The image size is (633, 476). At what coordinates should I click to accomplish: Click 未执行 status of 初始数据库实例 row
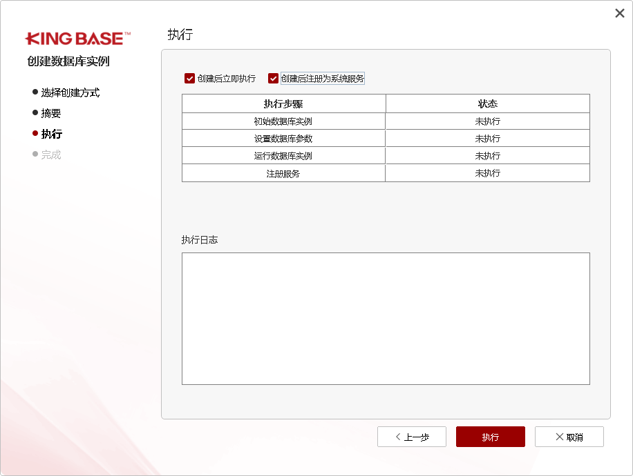pyautogui.click(x=487, y=121)
